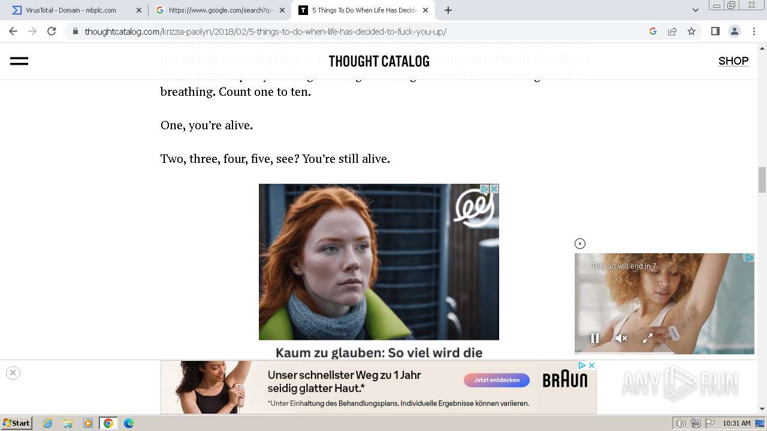Open AdChoices on Braun banner
The image size is (767, 431).
coord(582,365)
